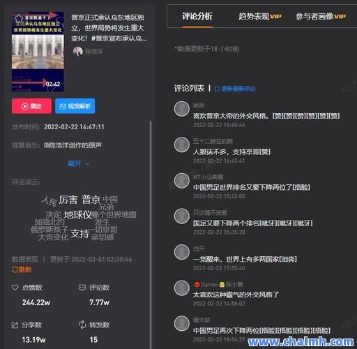Click orange 更新 refresh data icon
357x349 pixels.
tap(22, 269)
